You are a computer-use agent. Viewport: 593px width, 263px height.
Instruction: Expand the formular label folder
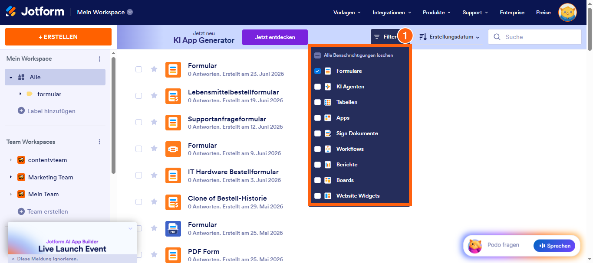tap(20, 94)
